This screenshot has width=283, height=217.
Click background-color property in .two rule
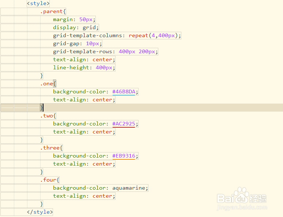[x=79, y=124]
